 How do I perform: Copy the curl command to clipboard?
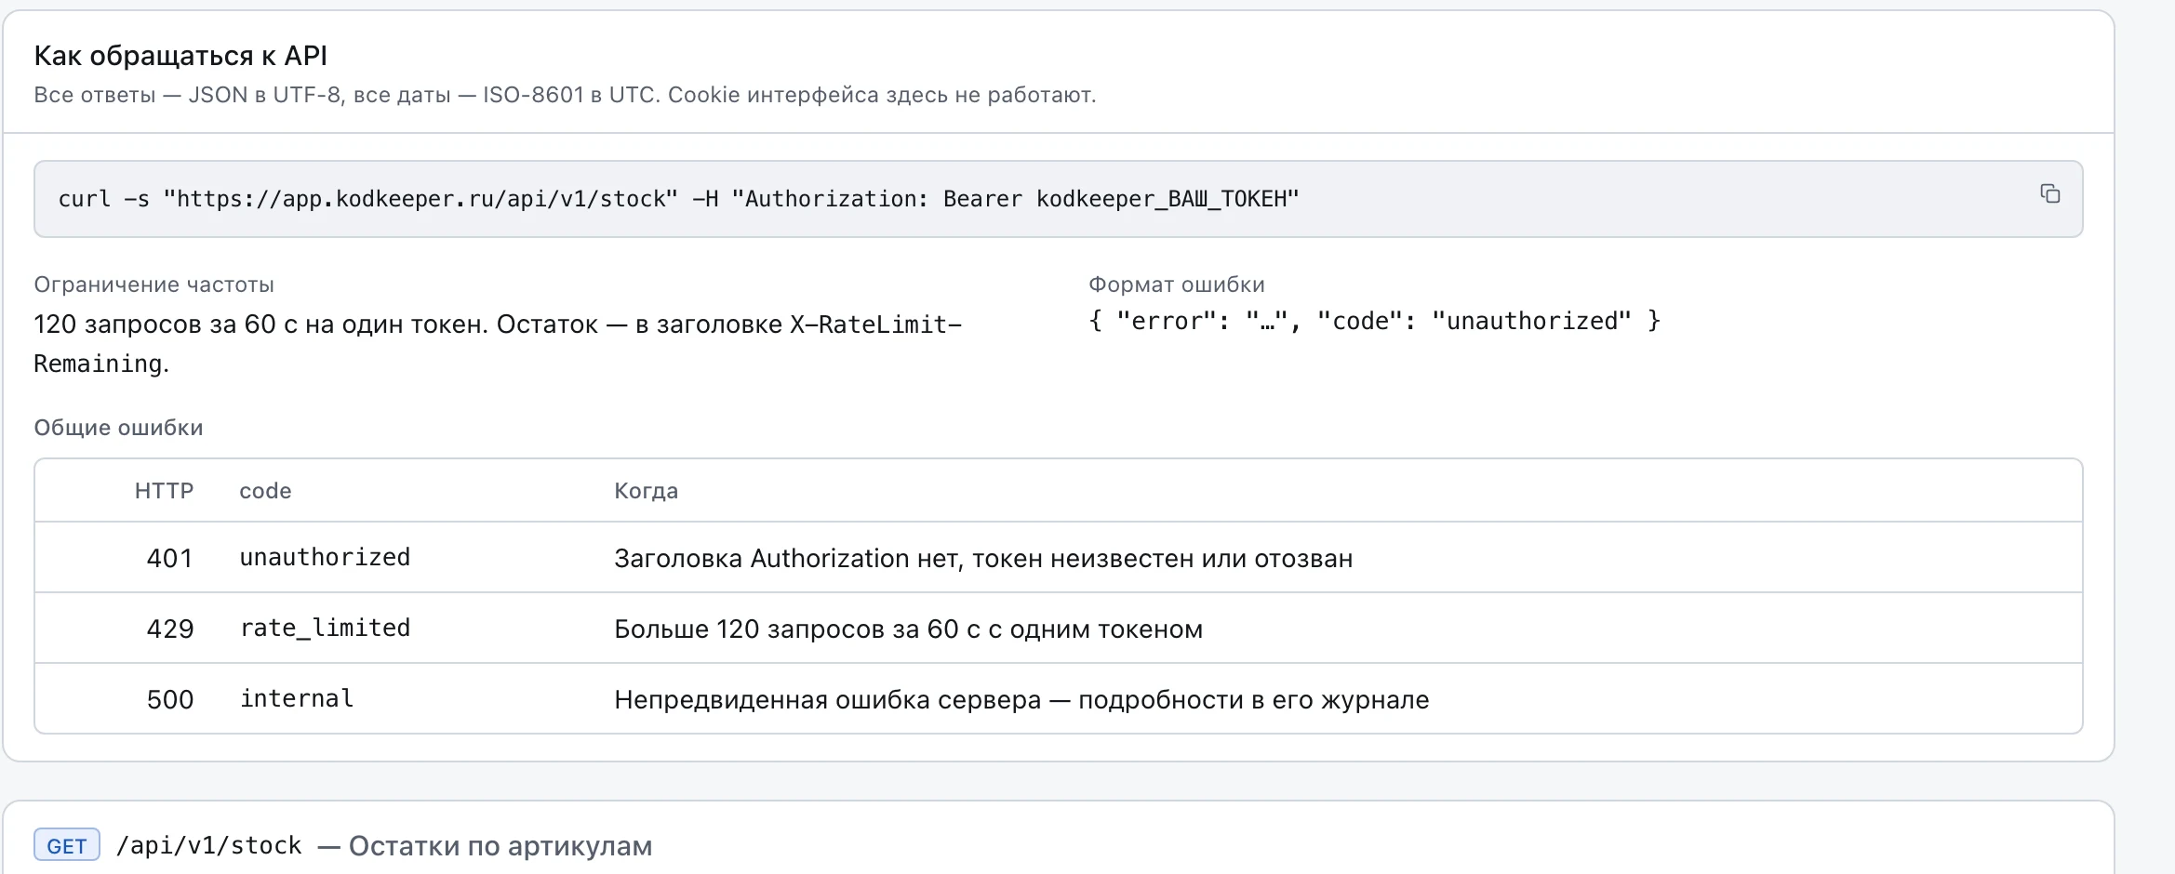(2049, 193)
